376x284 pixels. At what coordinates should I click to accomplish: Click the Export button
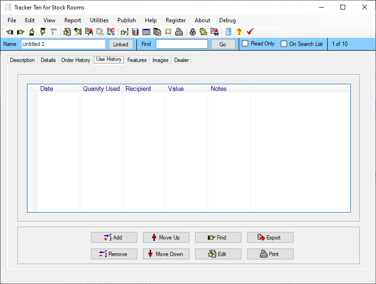coord(270,238)
